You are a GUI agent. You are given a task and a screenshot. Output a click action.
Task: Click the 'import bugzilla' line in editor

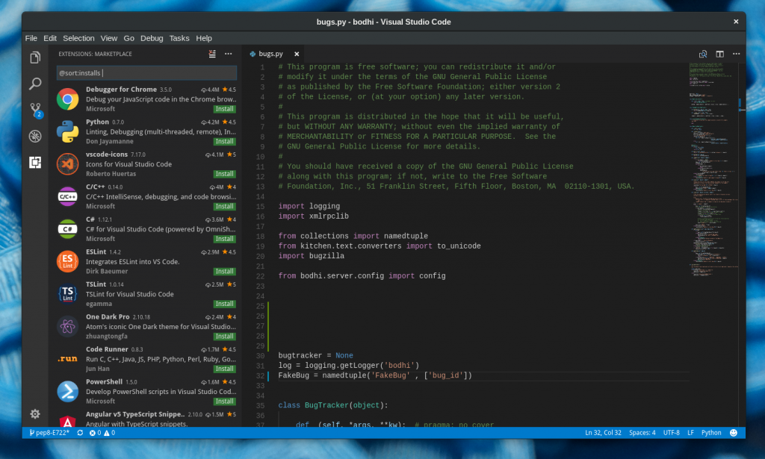(x=312, y=256)
